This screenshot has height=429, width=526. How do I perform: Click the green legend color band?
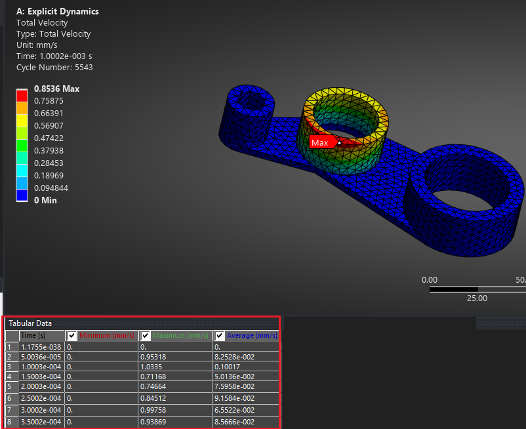[22, 145]
